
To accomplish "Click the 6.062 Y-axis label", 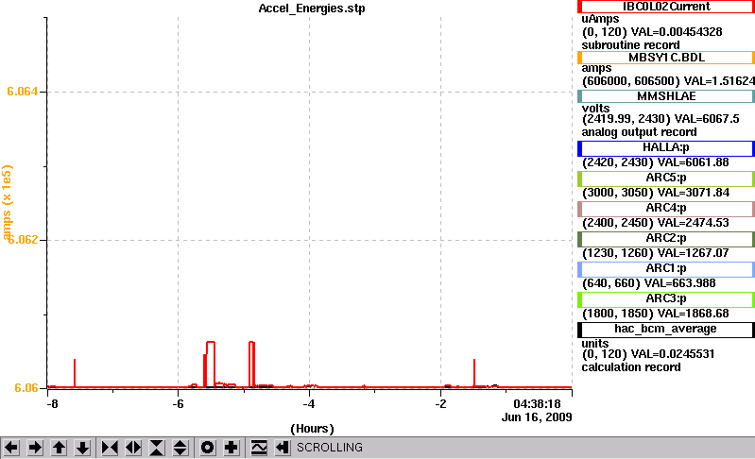I will (22, 240).
